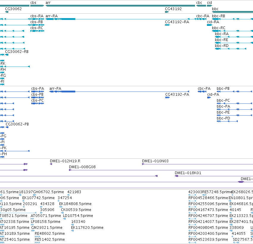Click the EK107742.5prime EST label

point(38,198)
